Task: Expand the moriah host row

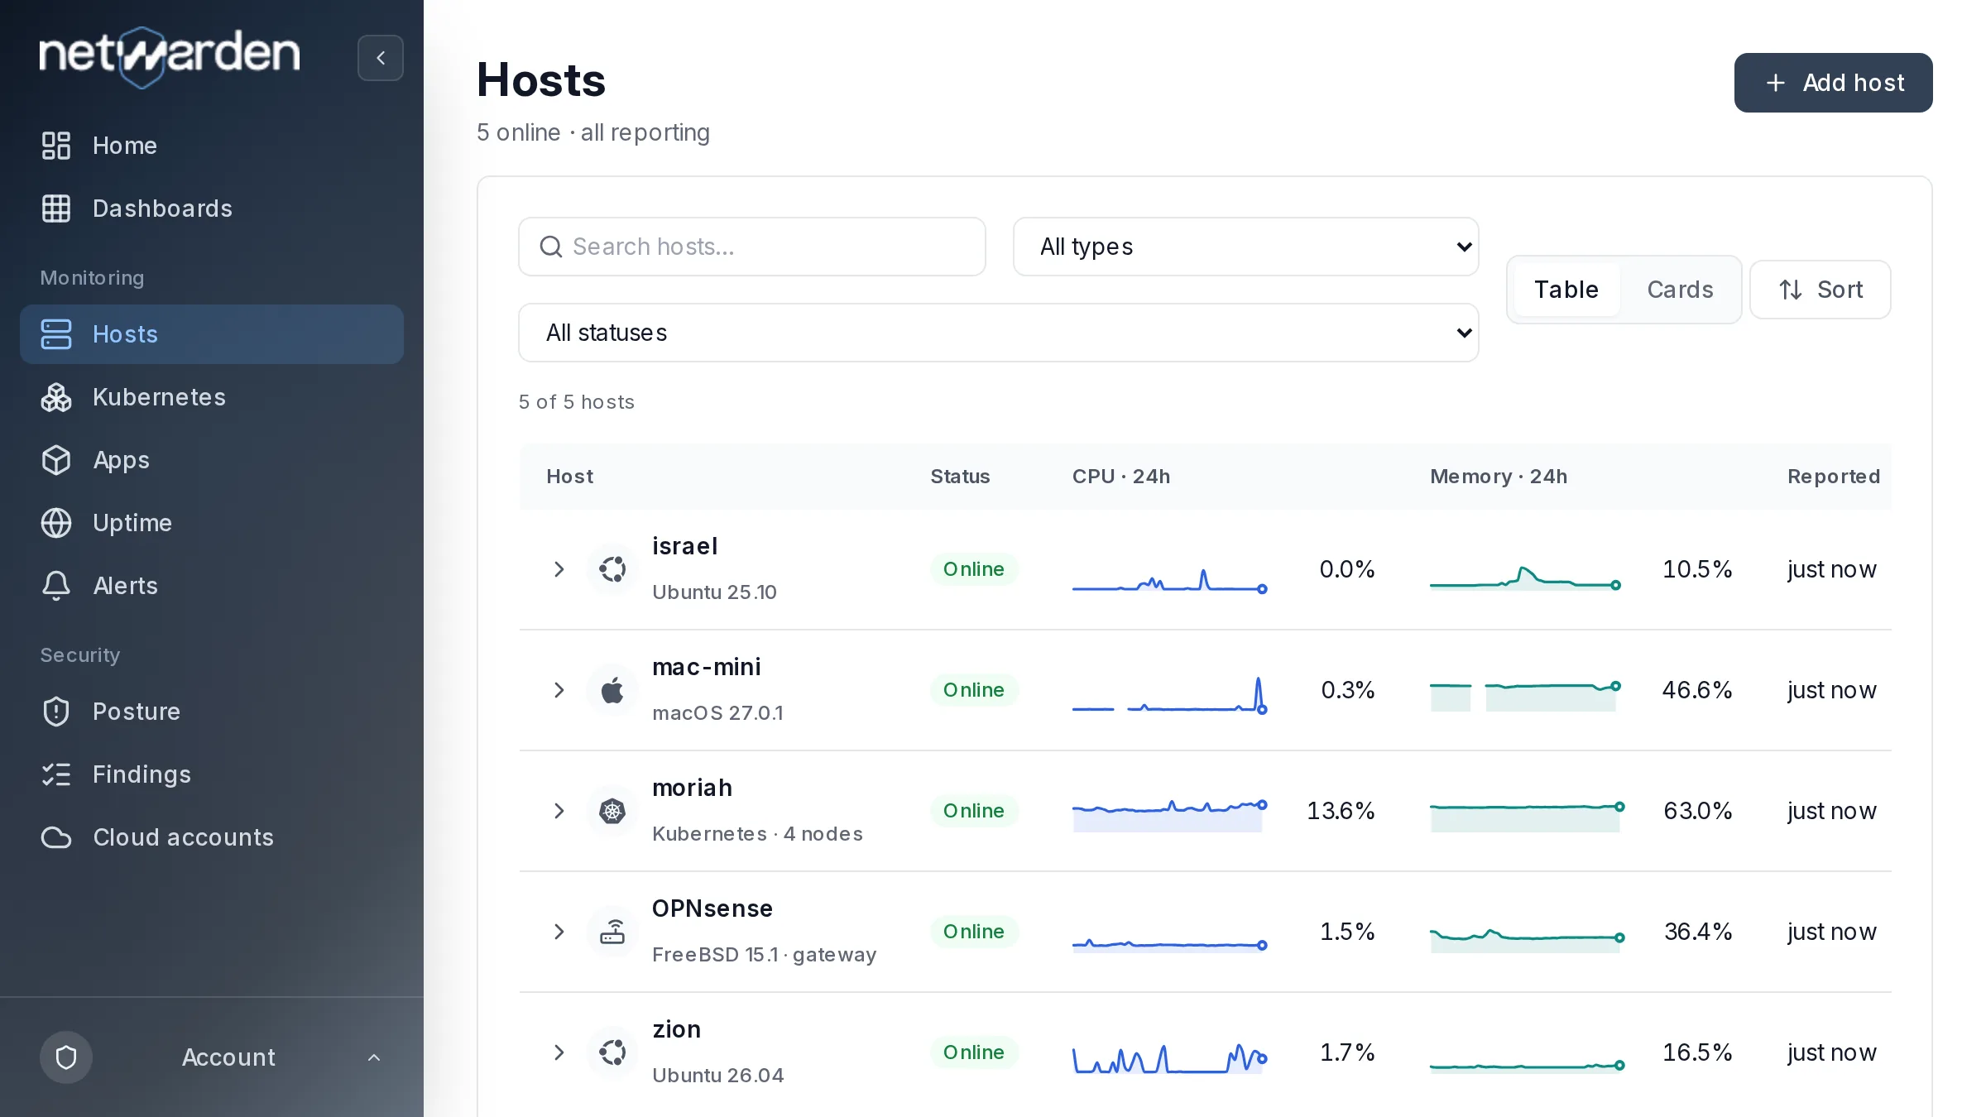Action: [559, 811]
